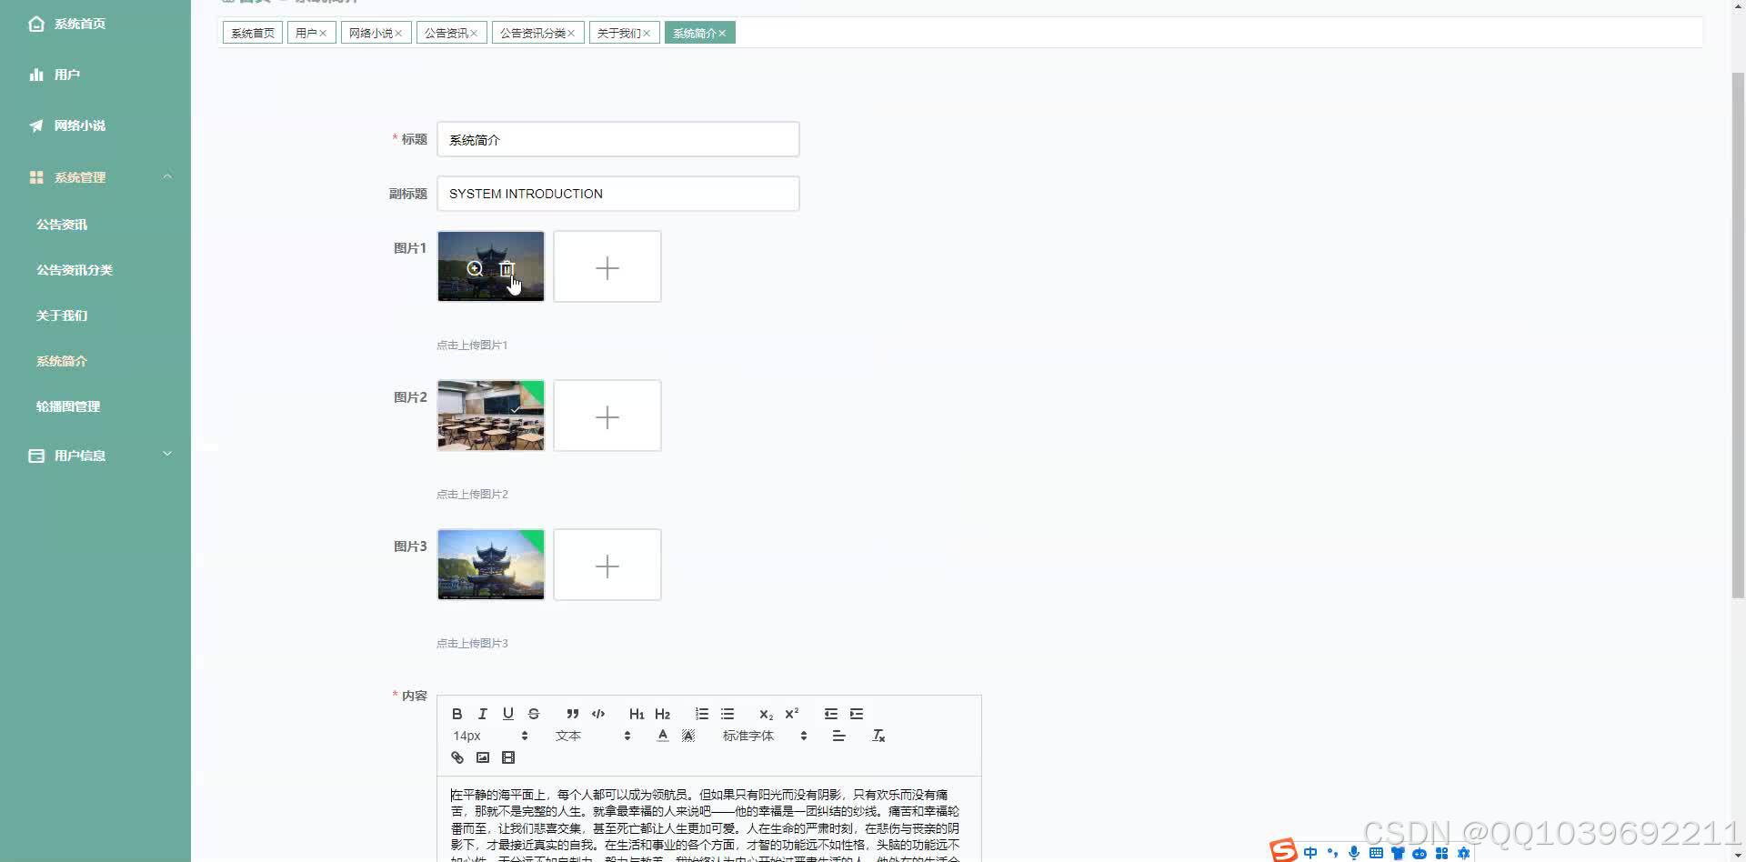
Task: Close the 网络小说 tab
Action: coord(398,33)
